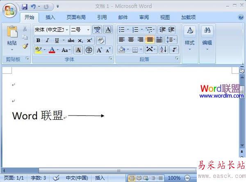Open the 开始 ribbon tab

pos(29,17)
